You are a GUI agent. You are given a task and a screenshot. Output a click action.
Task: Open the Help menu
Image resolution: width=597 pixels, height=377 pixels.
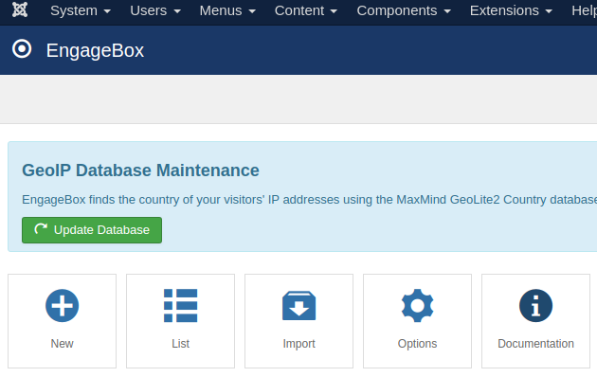coord(584,10)
